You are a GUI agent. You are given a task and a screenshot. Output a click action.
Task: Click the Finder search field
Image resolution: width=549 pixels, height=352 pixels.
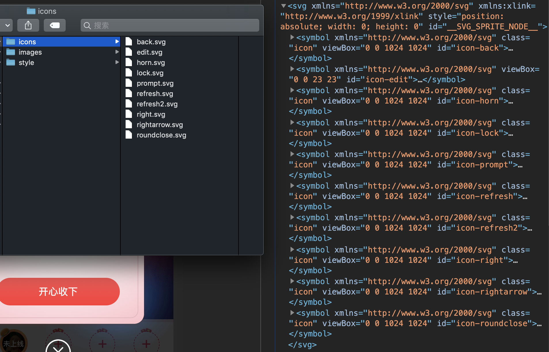pos(170,25)
